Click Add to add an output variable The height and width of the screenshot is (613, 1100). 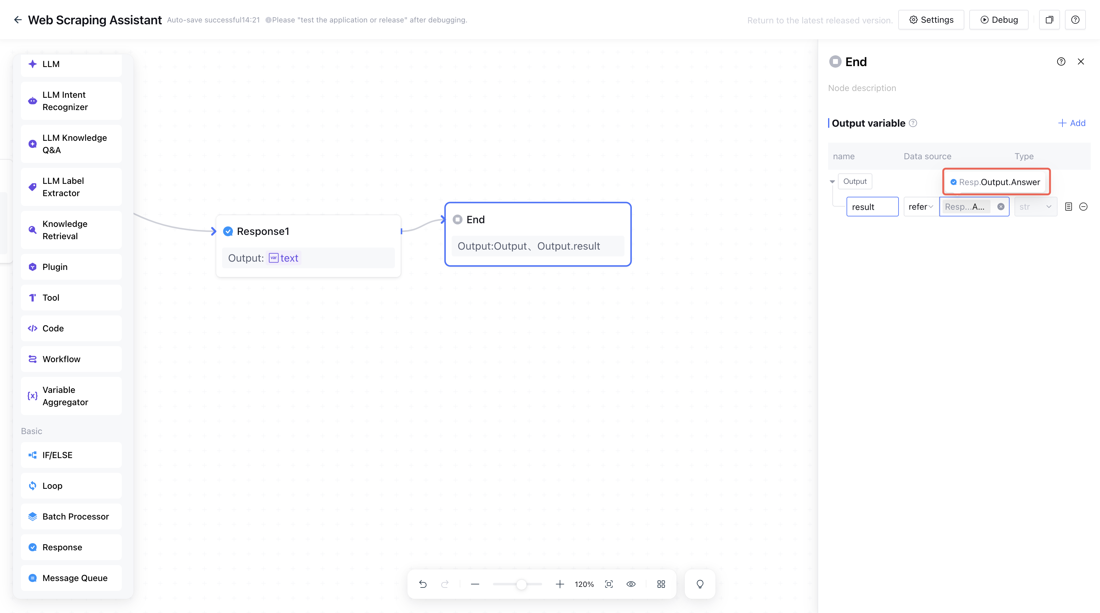1072,123
